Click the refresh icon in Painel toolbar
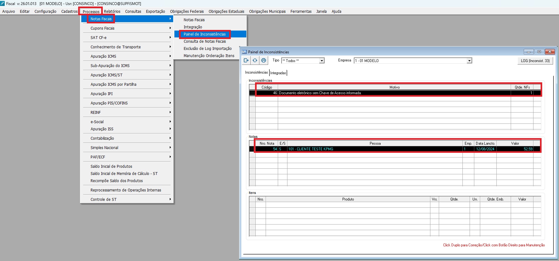The width and height of the screenshot is (559, 261). click(255, 60)
